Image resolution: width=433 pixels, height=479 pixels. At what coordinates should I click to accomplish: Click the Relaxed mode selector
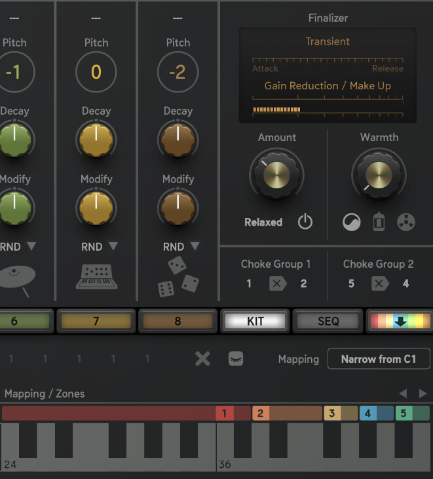click(x=263, y=222)
